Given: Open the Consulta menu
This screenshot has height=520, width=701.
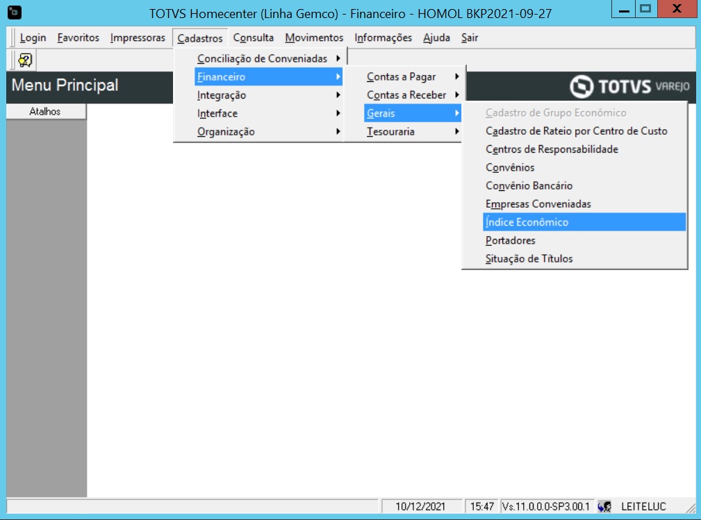Looking at the screenshot, I should tap(254, 38).
